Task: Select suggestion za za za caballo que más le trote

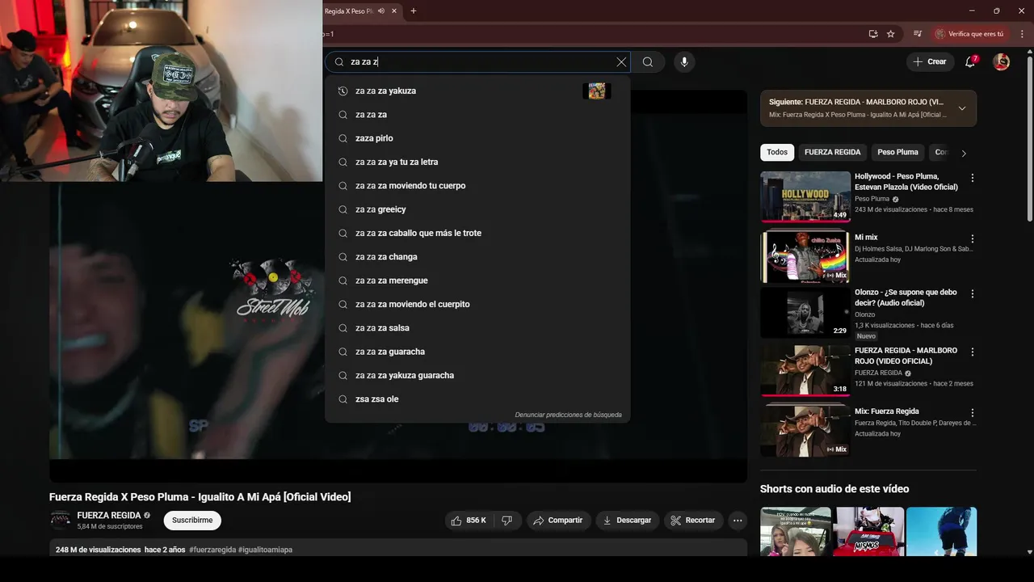Action: click(477, 233)
